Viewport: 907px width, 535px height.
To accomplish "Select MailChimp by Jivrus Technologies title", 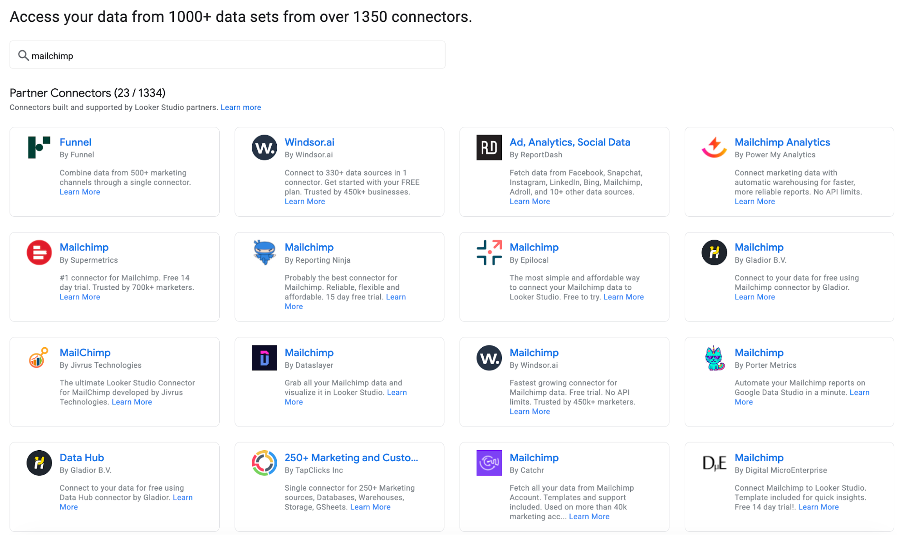I will click(85, 352).
